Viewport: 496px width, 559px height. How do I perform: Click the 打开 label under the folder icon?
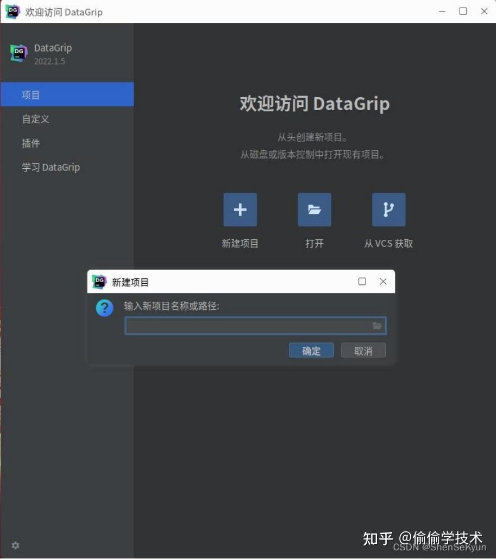click(x=314, y=244)
